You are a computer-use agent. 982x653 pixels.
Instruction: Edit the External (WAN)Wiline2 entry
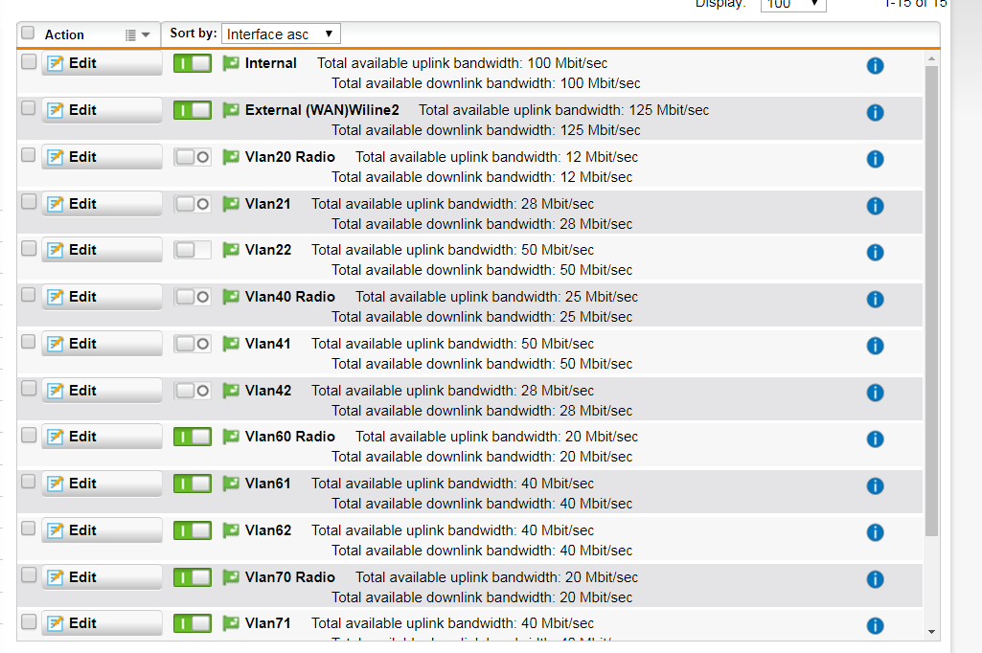pos(103,110)
